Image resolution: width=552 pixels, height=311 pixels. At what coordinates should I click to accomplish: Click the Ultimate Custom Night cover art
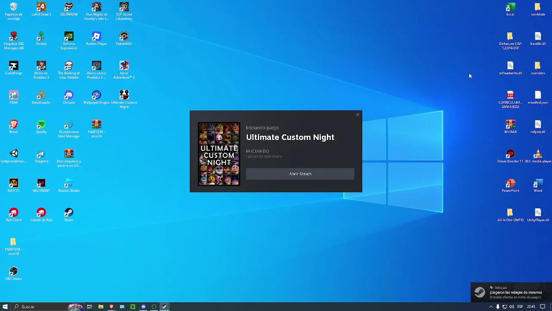tap(219, 154)
